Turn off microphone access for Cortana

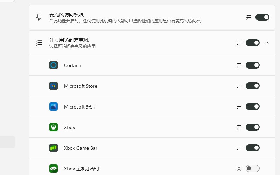[252, 65]
